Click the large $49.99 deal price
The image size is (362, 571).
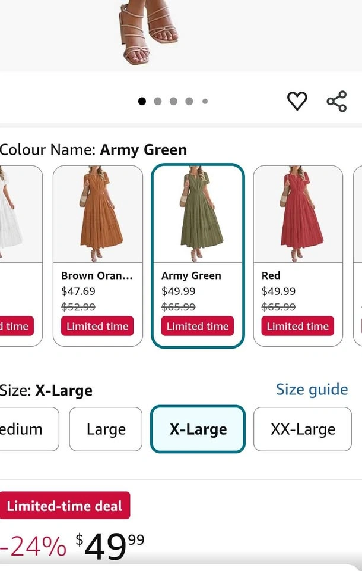[110, 545]
